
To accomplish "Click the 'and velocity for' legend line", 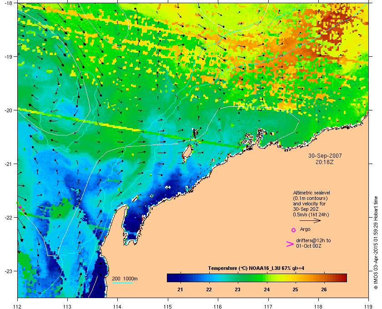I will (309, 204).
